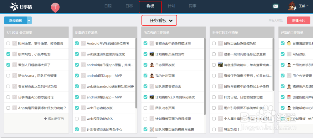Click the horizontal scrollbar at the bottom

[x=79, y=137]
